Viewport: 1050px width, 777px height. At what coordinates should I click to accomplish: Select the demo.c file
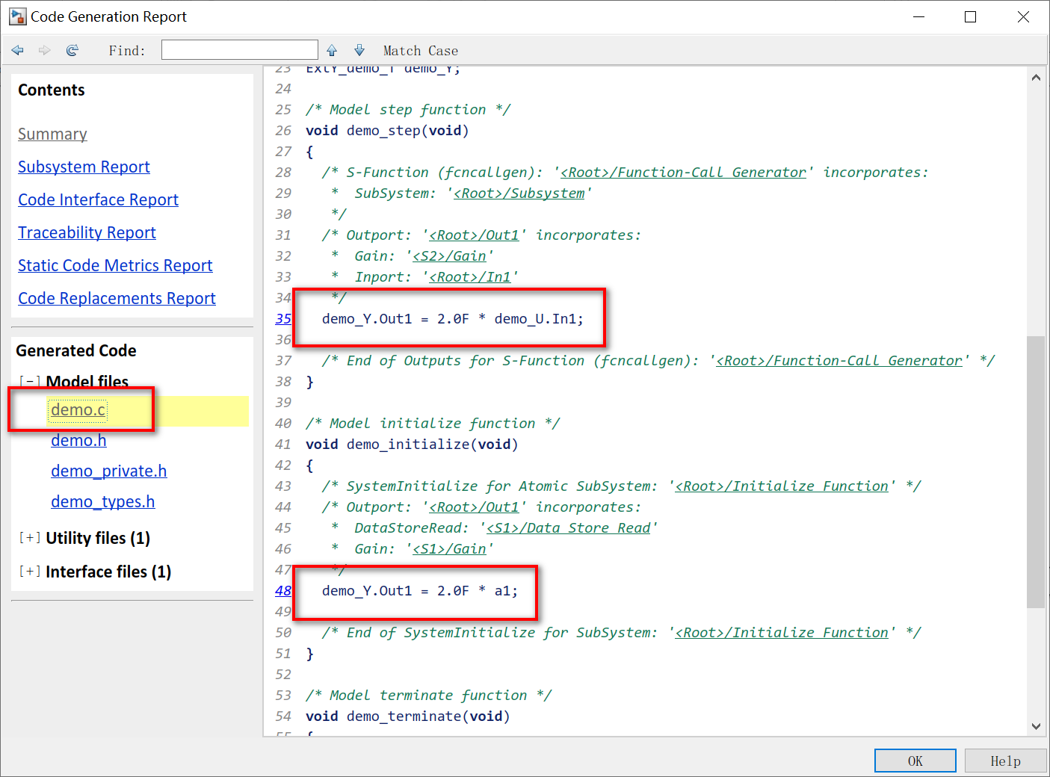78,410
